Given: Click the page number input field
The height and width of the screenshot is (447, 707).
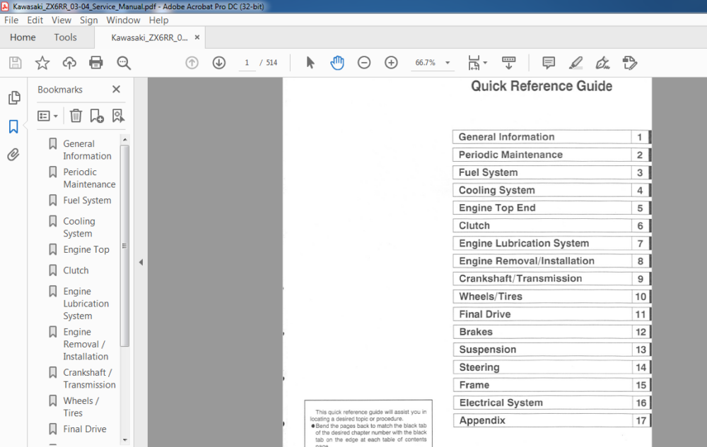Looking at the screenshot, I should tap(247, 63).
